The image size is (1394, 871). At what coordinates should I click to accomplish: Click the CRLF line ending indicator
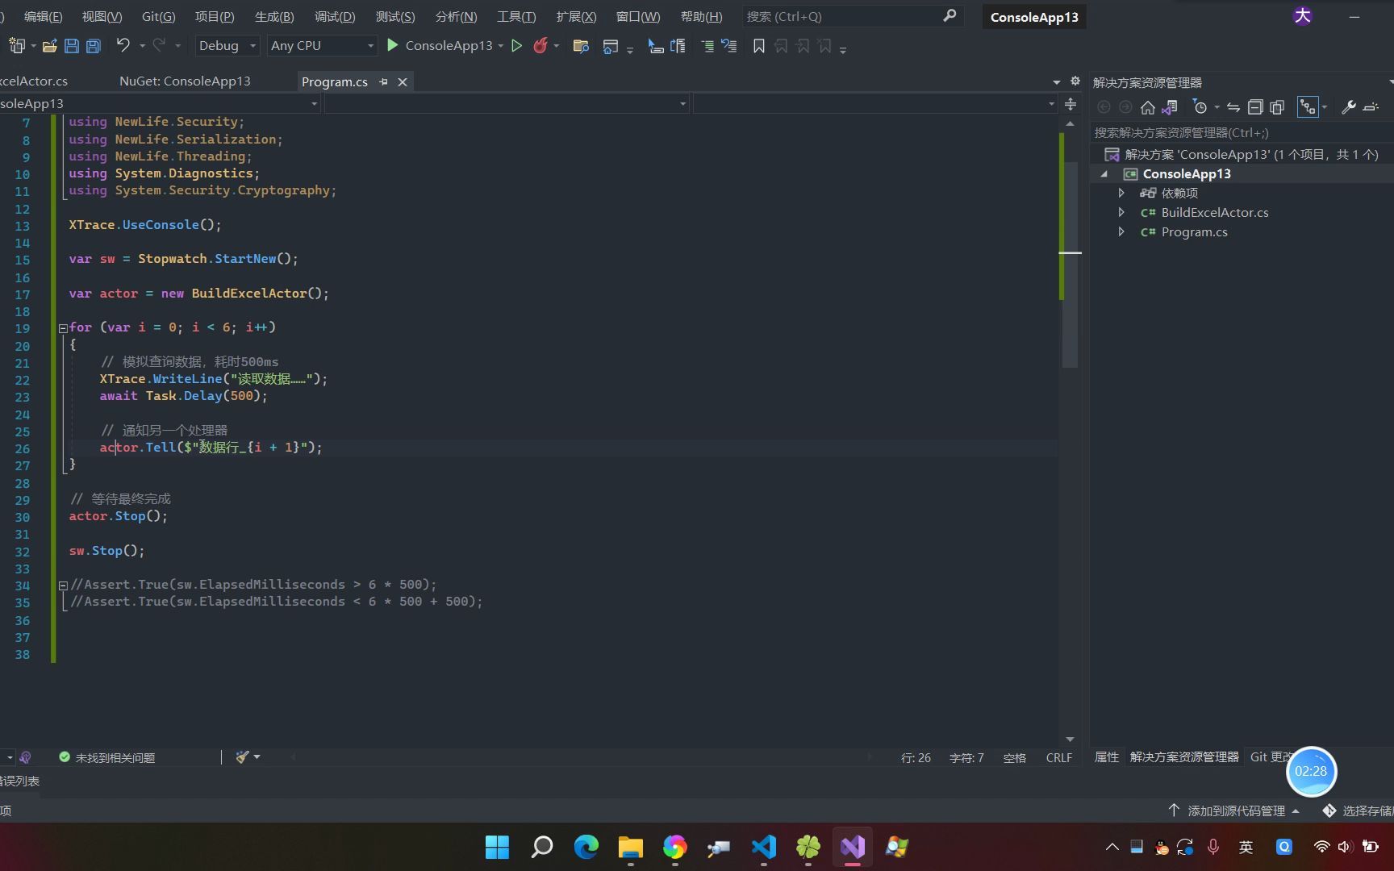tap(1059, 758)
